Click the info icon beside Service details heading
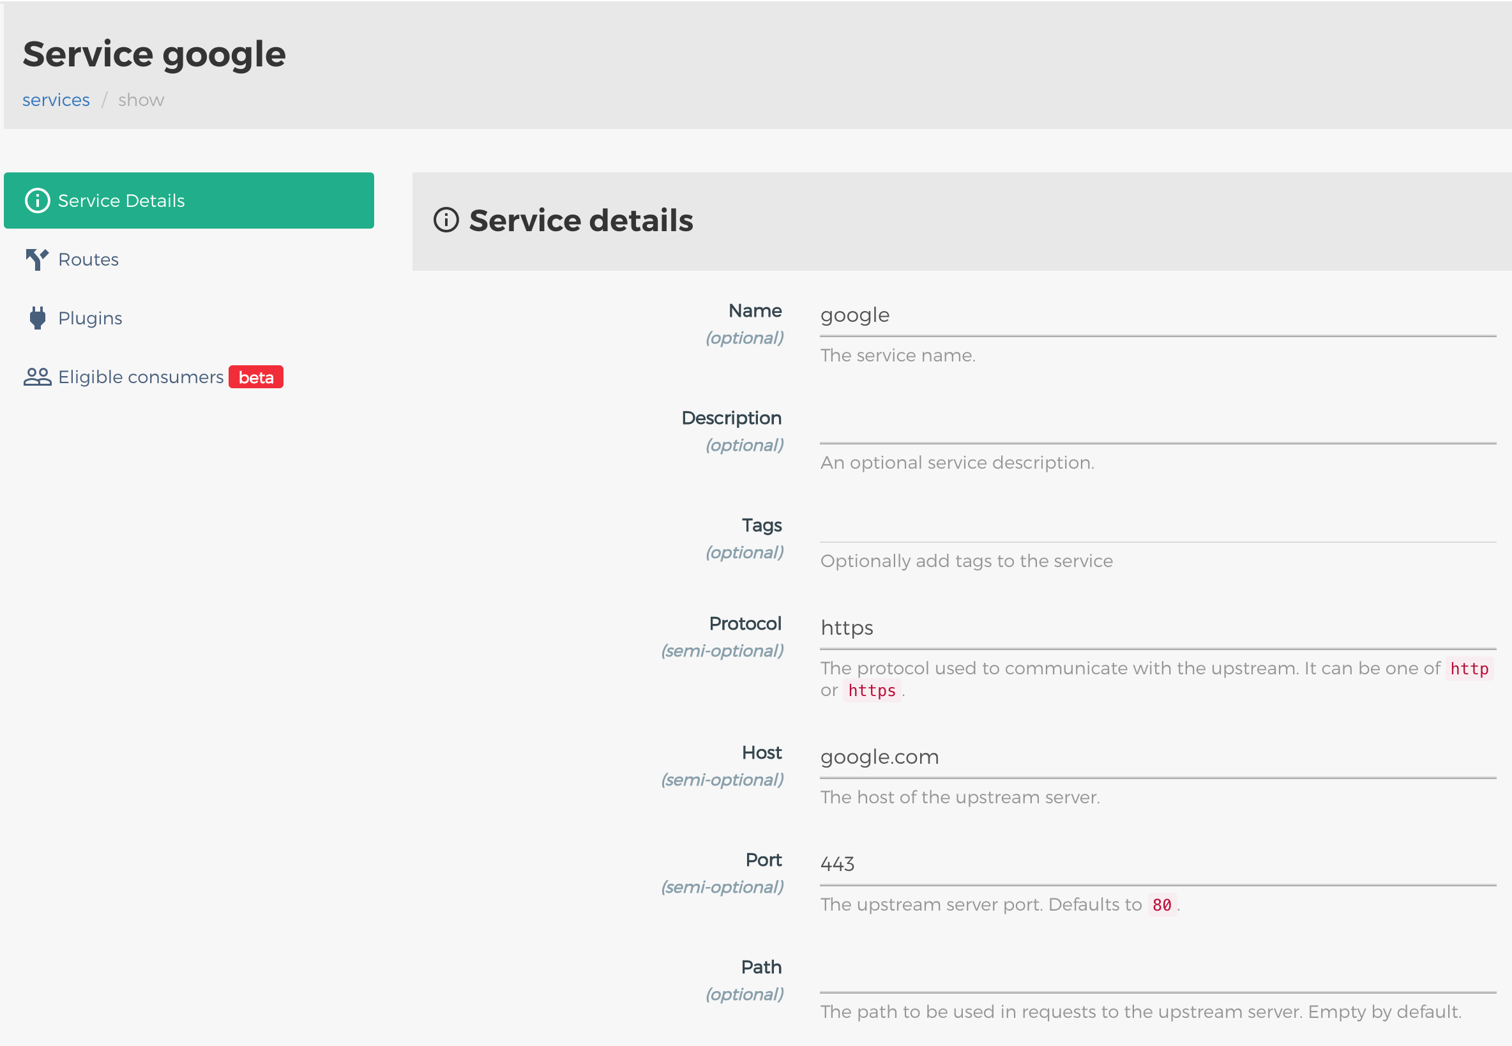This screenshot has height=1046, width=1512. point(446,220)
